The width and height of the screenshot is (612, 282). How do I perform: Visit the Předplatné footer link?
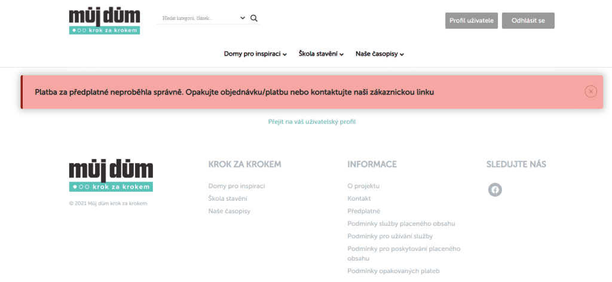pos(363,211)
